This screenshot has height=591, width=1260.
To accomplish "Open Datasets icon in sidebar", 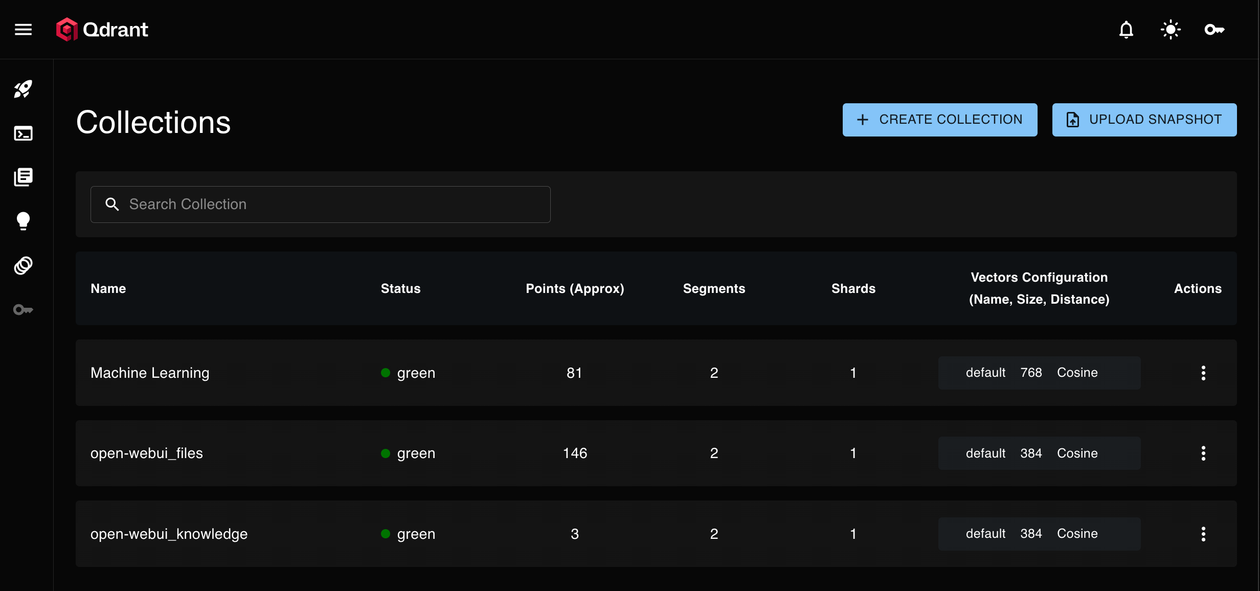I will click(23, 265).
